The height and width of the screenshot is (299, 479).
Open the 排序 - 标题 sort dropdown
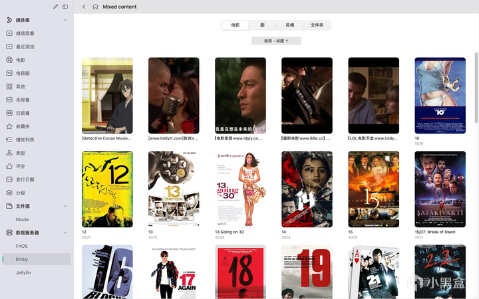[276, 41]
